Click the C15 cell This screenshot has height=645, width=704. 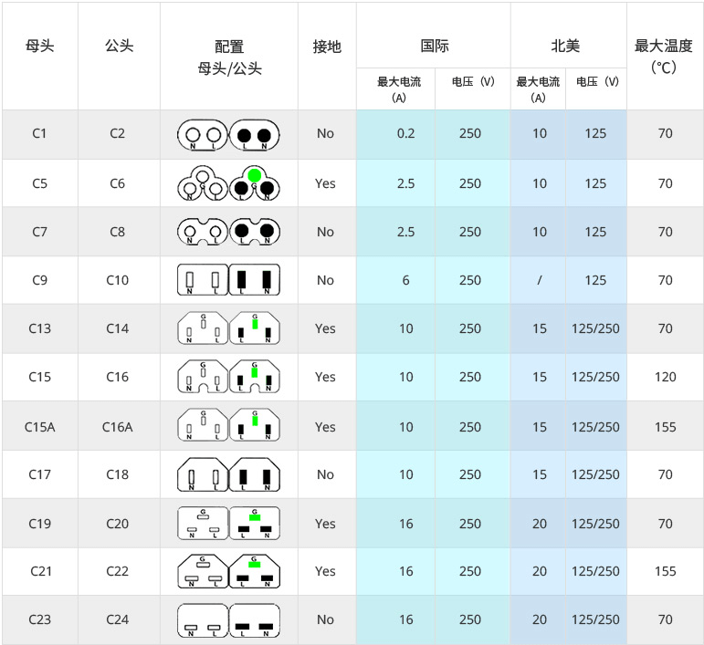coord(39,377)
